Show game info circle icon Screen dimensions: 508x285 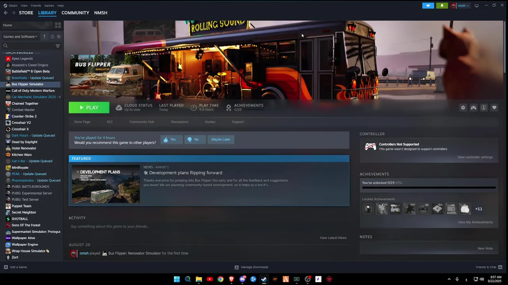pyautogui.click(x=484, y=108)
